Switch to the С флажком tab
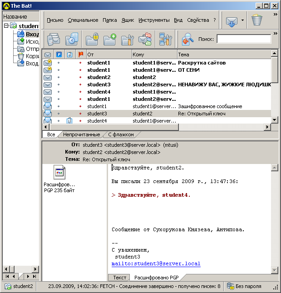Image resolution: width=281 pixels, height=293 pixels. click(x=121, y=134)
